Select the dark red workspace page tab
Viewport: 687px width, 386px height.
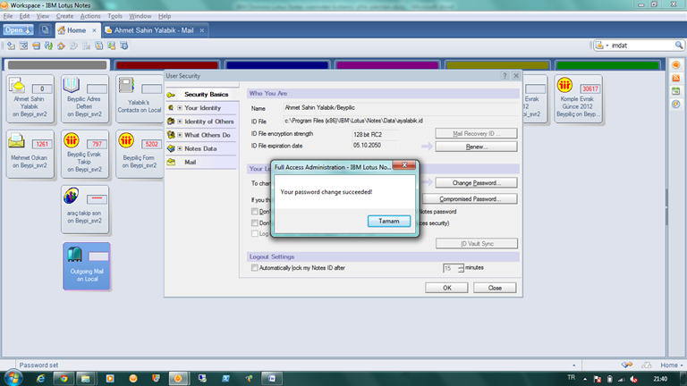coord(167,65)
